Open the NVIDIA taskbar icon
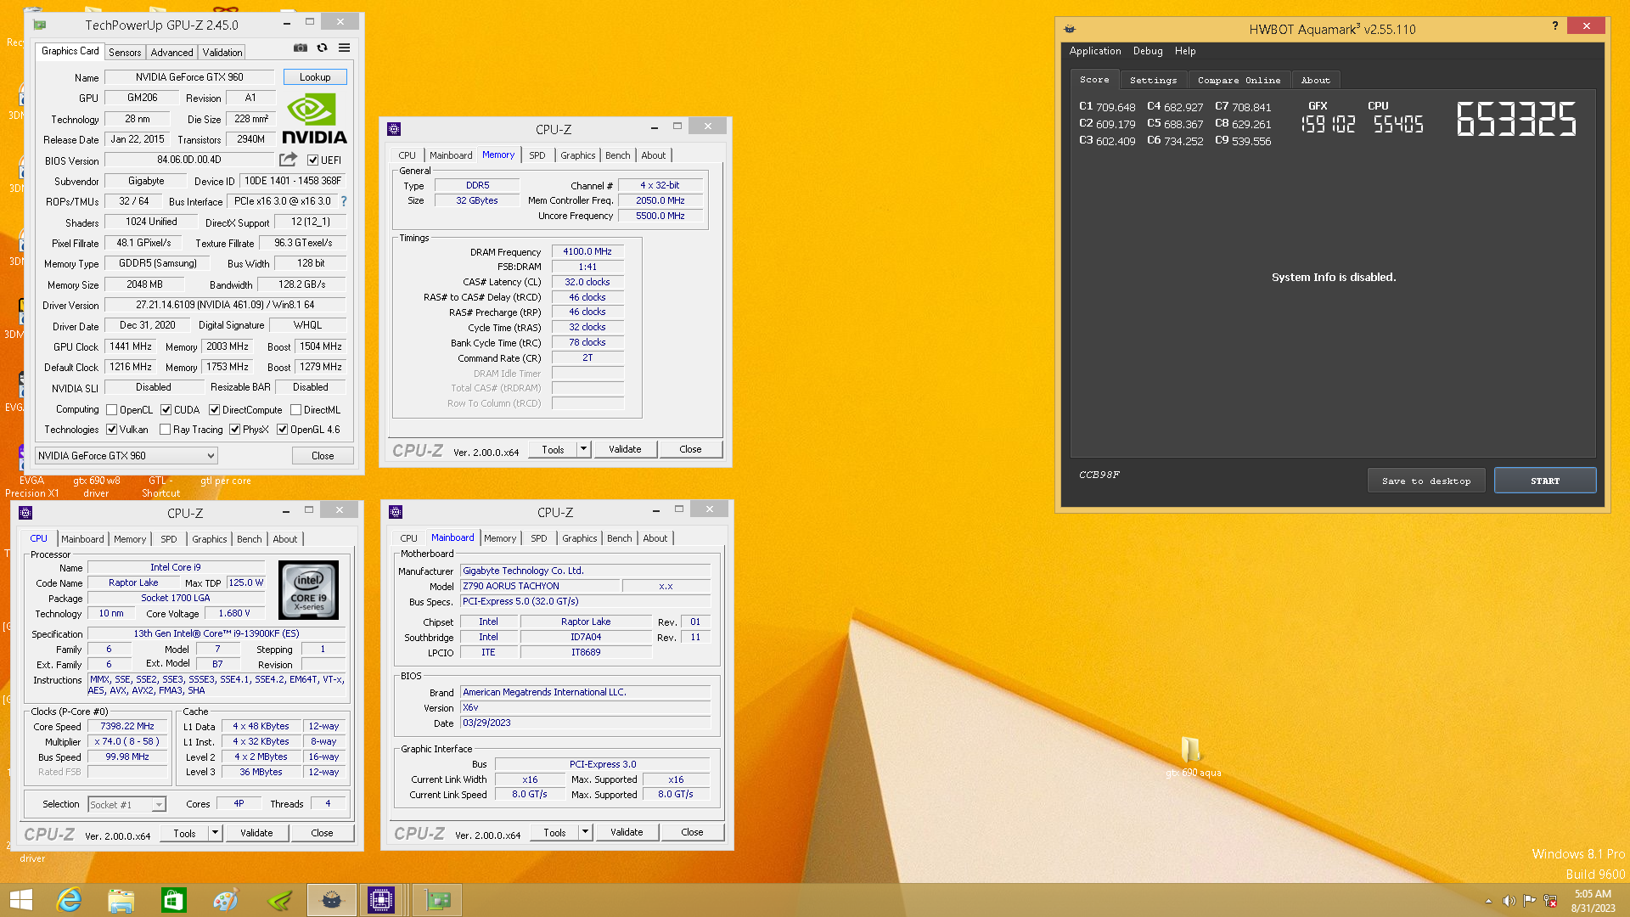Screen dimensions: 1630x917 [x=279, y=900]
